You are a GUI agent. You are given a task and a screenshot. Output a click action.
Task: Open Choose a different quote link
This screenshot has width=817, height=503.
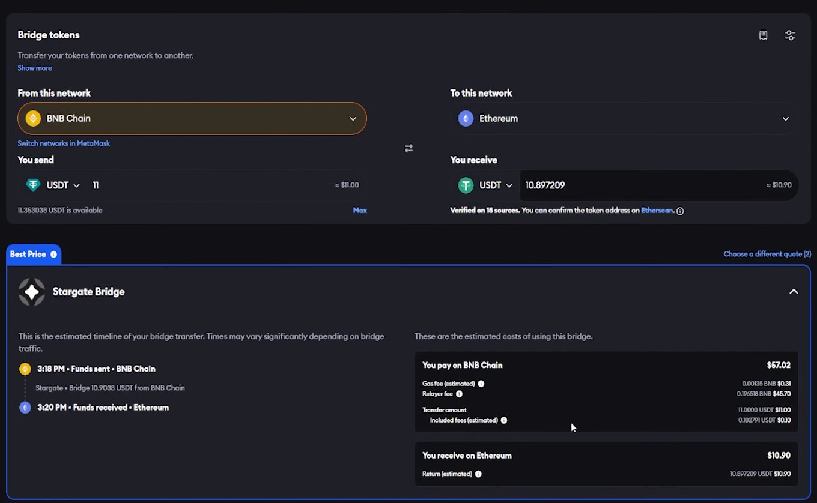(767, 254)
